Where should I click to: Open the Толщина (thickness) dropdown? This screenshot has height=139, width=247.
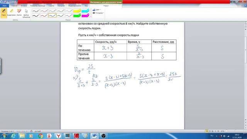point(98,13)
